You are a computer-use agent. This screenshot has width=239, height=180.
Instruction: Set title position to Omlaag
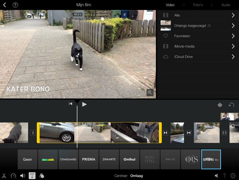(137, 176)
